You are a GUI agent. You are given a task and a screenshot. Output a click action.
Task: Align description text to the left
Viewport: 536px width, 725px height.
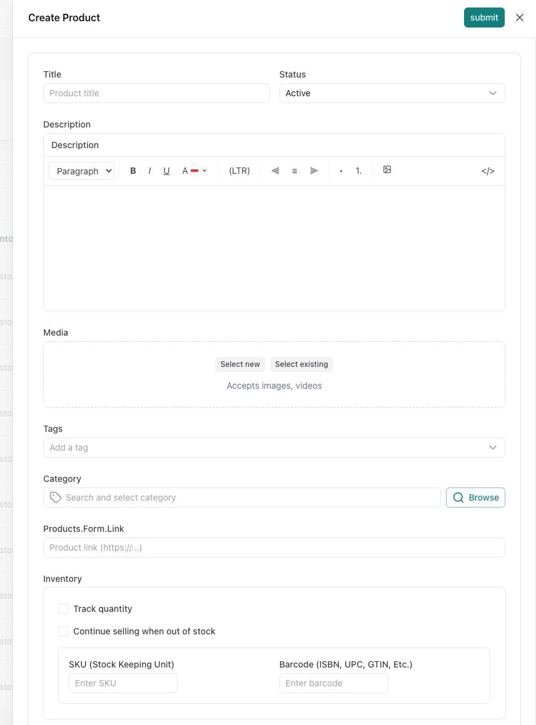275,171
